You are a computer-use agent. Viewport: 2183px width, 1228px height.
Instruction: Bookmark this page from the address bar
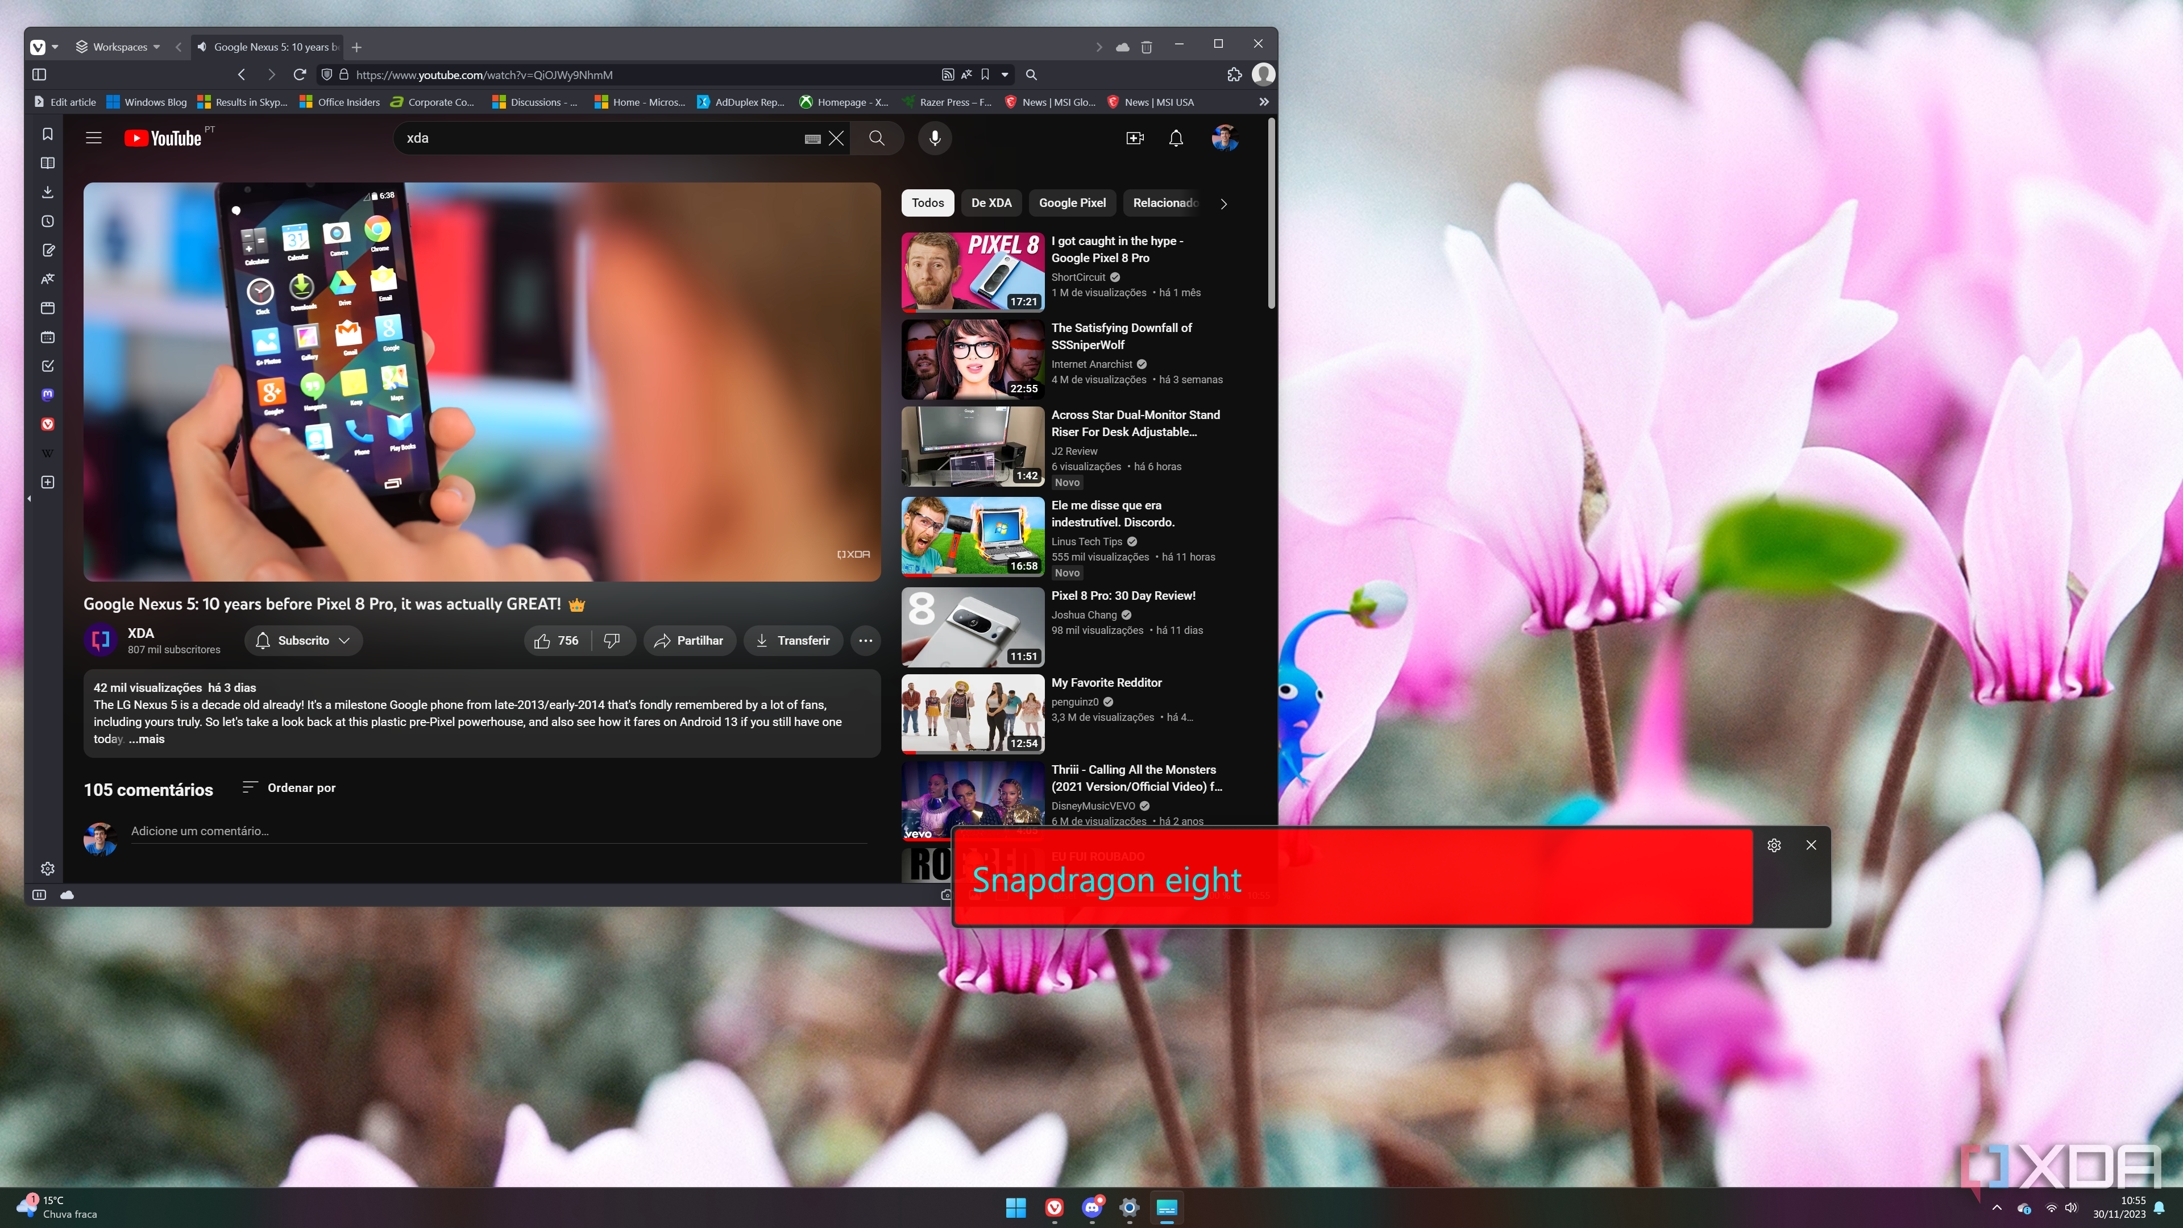[985, 74]
